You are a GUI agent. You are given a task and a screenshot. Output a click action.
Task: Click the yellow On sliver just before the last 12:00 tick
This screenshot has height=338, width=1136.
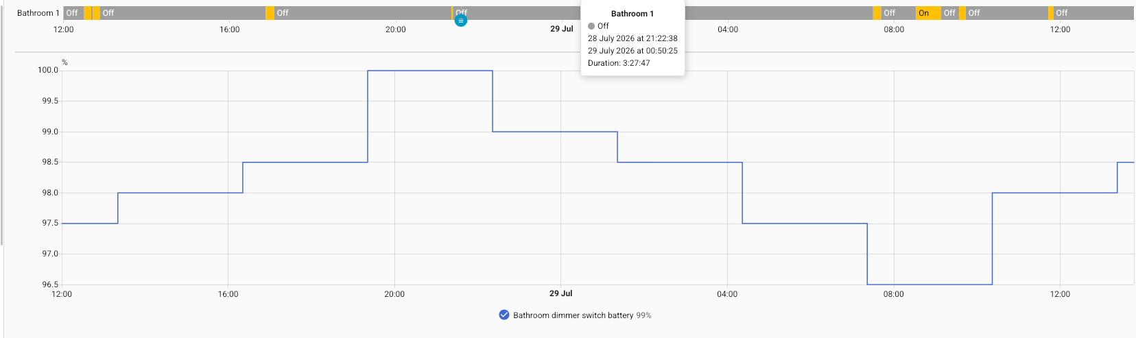[x=1051, y=13]
